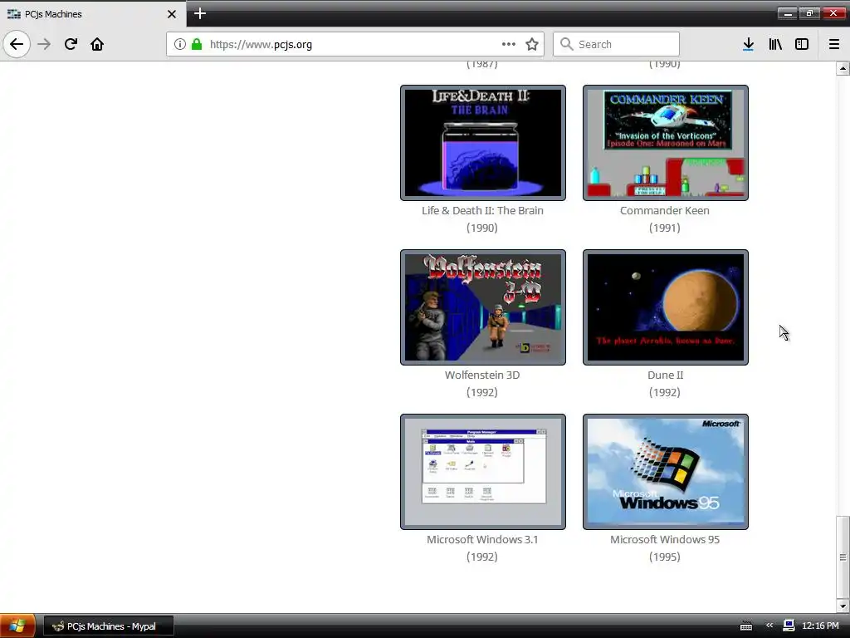The width and height of the screenshot is (850, 638).
Task: Follow the Dune II caption link
Action: coord(665,375)
